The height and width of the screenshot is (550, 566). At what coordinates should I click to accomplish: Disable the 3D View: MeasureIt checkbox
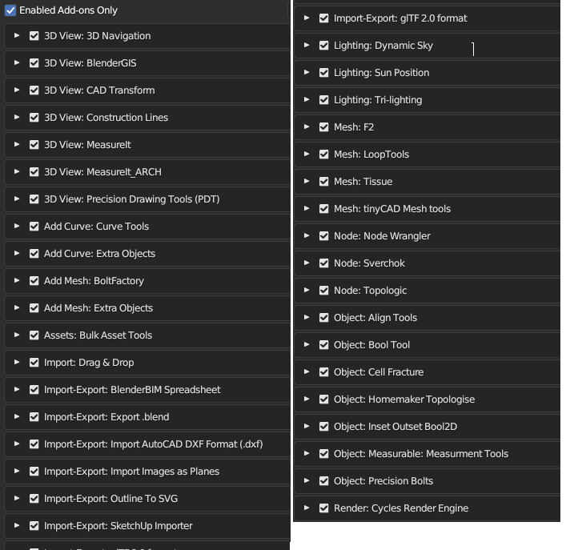coord(34,145)
